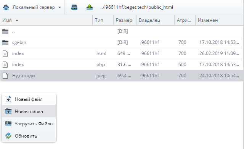Click the path ../i96611hf.beget.tech/public_html
Image resolution: width=244 pixels, height=149 pixels.
pos(136,7)
